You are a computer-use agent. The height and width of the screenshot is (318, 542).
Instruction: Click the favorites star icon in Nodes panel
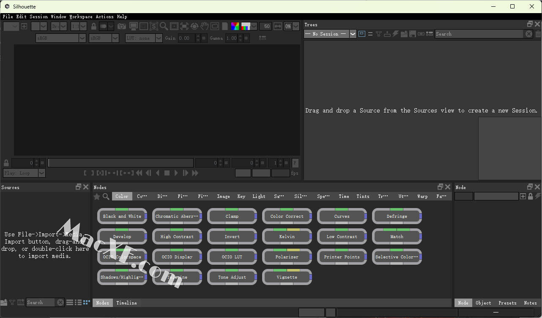coord(97,196)
